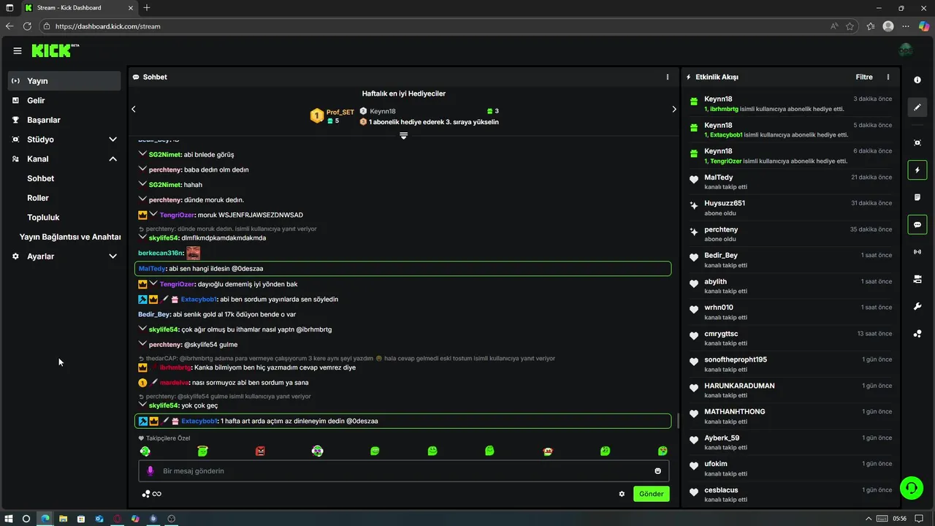Open the hamburger menu beside Kick logo

pyautogui.click(x=18, y=50)
